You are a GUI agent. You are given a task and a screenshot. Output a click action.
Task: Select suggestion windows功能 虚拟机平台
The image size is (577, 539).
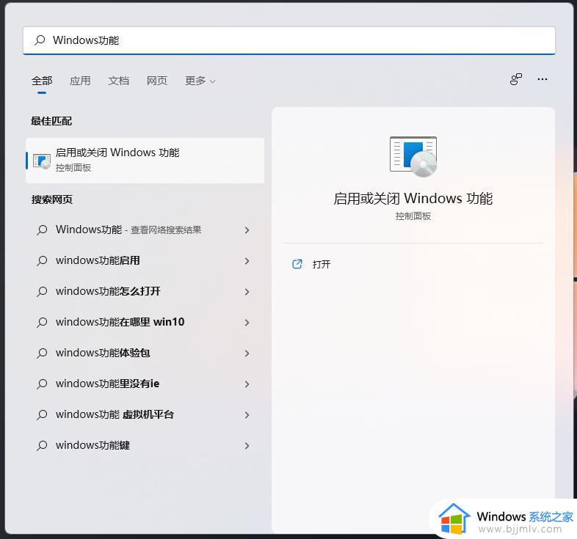coord(145,415)
